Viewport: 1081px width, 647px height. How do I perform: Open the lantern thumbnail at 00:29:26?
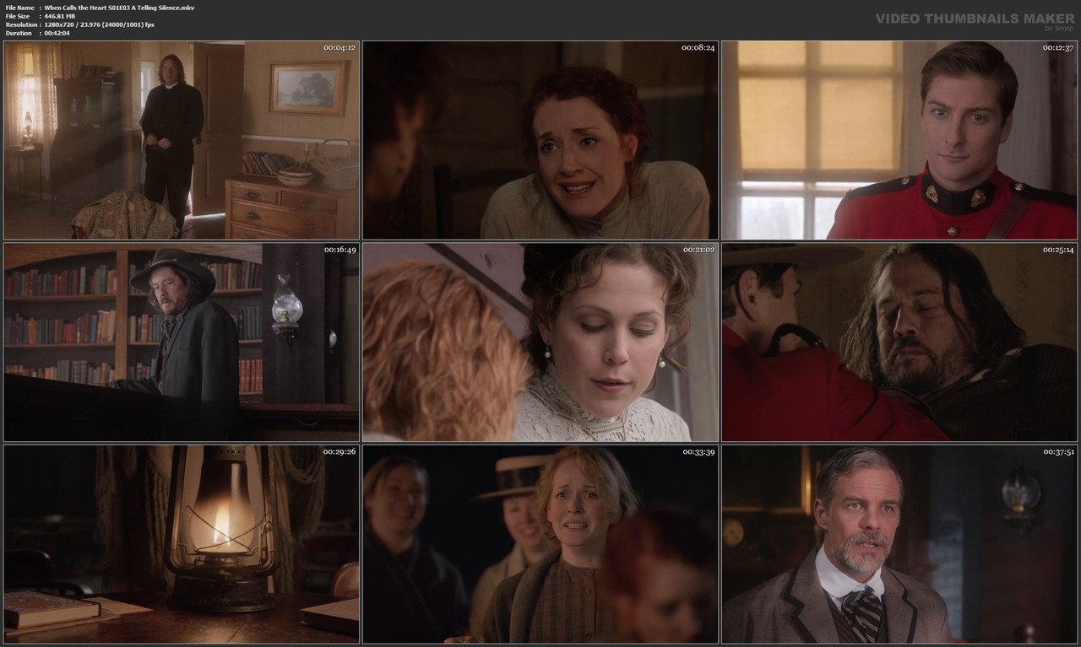click(182, 544)
